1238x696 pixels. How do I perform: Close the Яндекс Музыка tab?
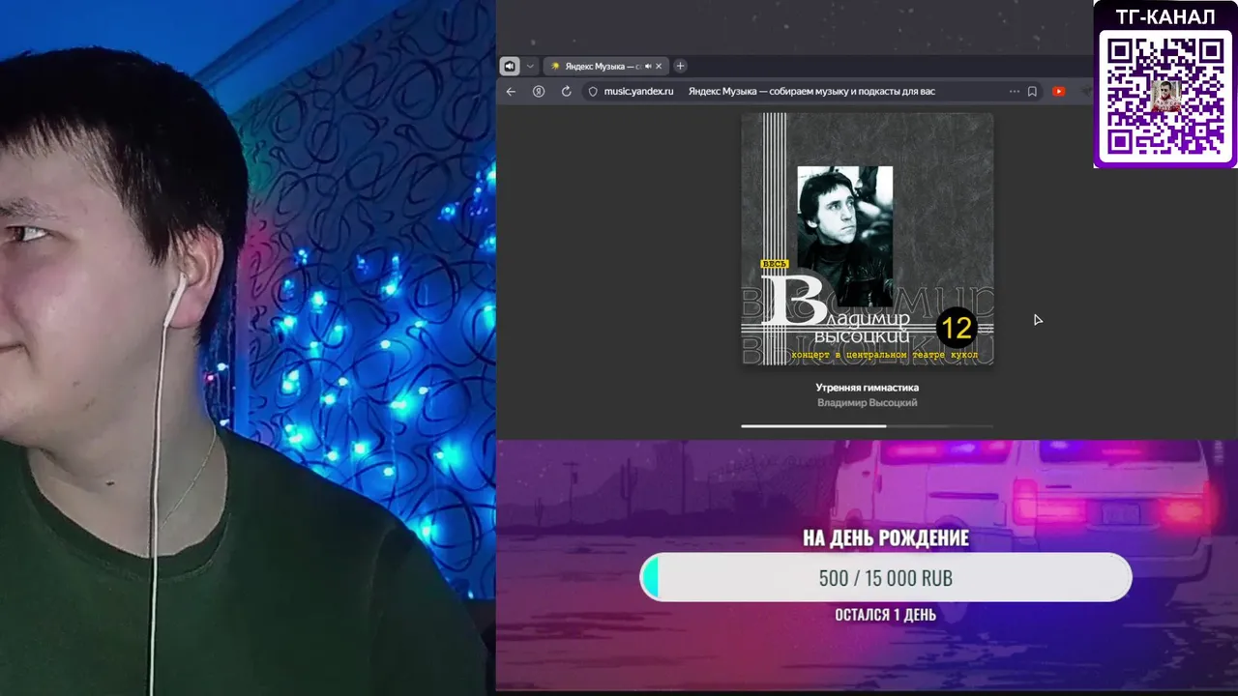click(x=660, y=66)
